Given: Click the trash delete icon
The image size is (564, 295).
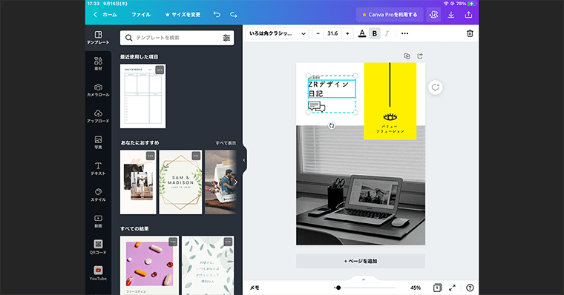Looking at the screenshot, I should [x=470, y=33].
